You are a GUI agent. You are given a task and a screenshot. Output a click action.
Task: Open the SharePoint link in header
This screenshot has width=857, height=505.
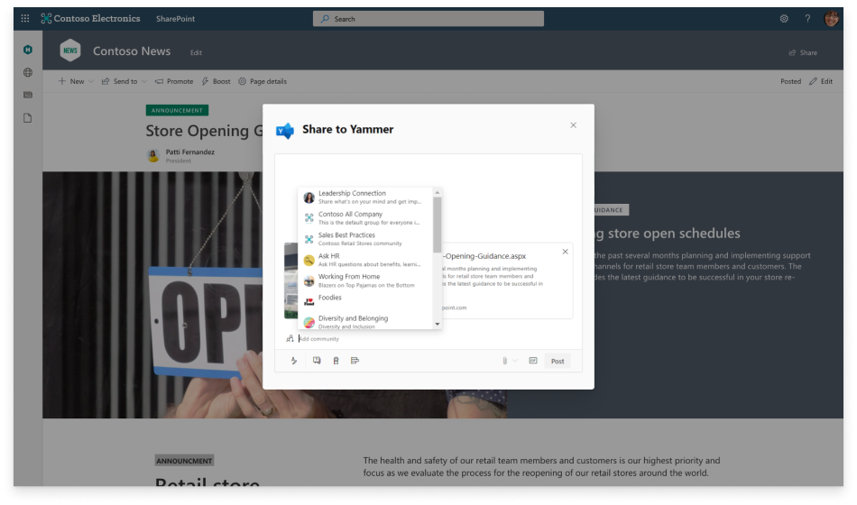point(175,19)
